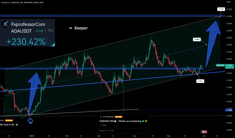Click the 17 date label on the time axis
This screenshot has width=235, height=138.
point(153,136)
